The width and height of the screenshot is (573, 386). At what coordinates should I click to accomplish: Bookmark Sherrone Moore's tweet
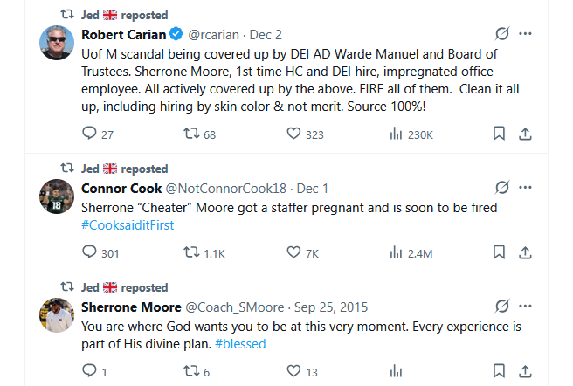coord(499,371)
